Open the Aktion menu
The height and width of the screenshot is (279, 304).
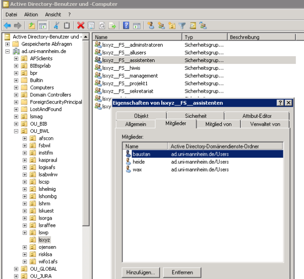(31, 15)
